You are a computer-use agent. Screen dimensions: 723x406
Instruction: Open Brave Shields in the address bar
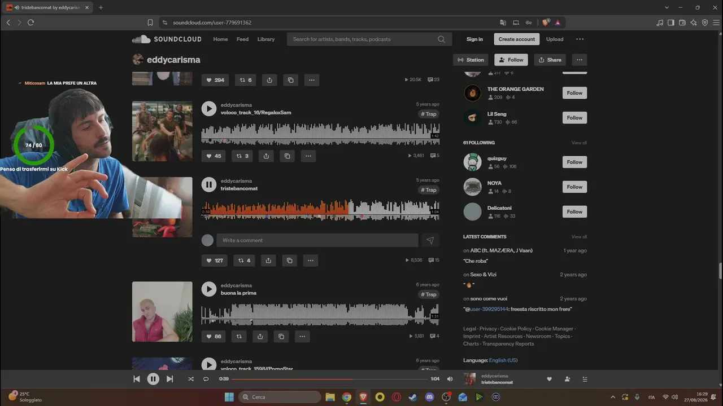[545, 23]
